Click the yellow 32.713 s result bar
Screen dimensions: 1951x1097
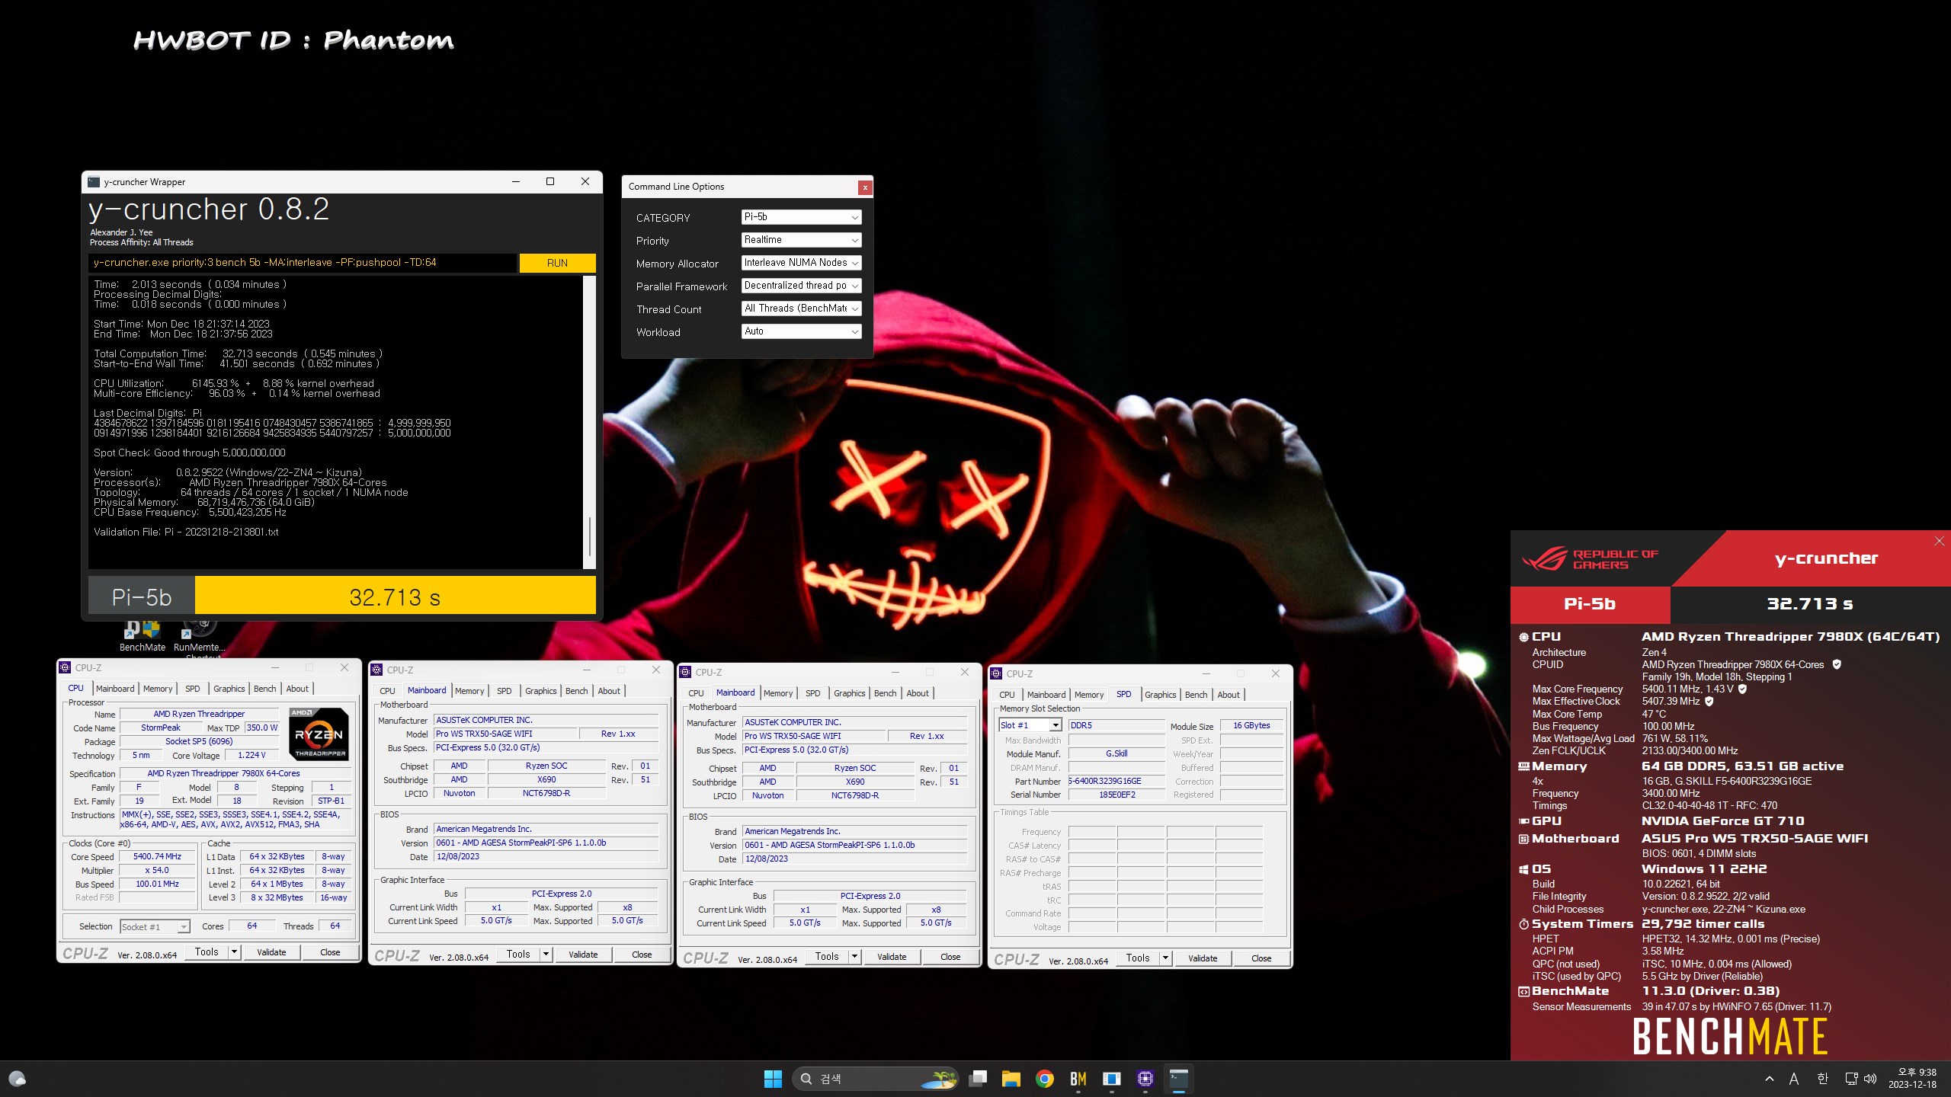click(395, 596)
